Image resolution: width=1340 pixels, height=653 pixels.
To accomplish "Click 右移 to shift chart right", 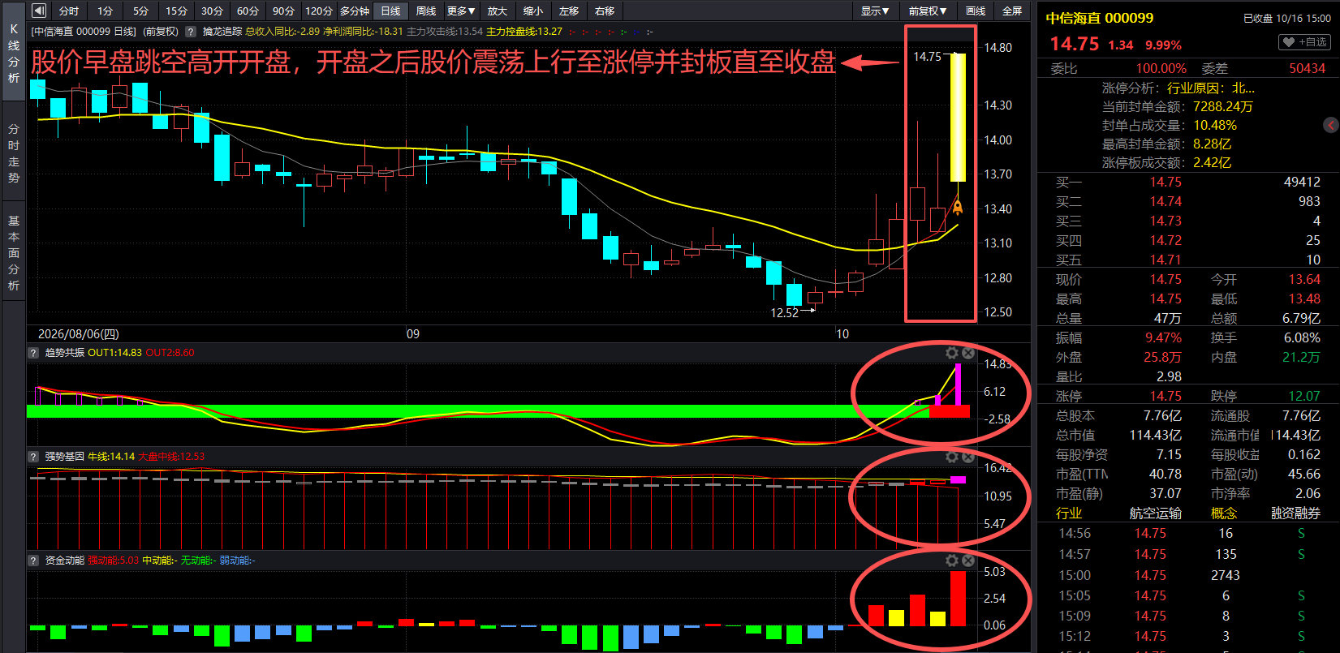I will (x=605, y=11).
